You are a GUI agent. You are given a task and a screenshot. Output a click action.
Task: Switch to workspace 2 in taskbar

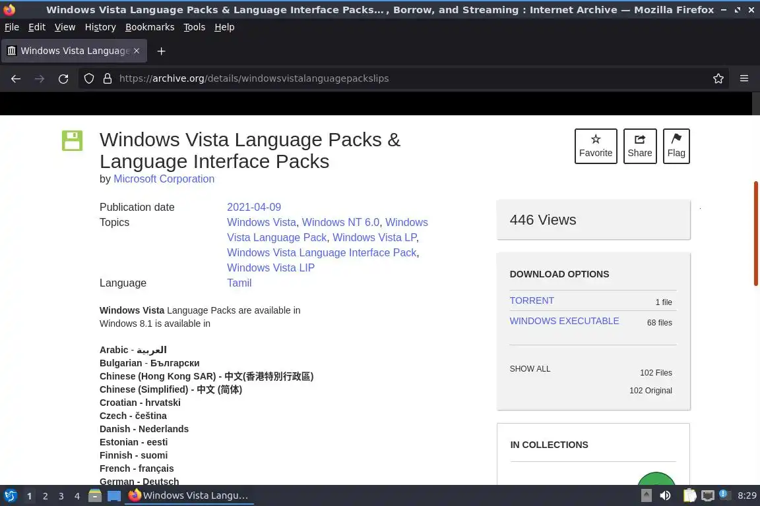[x=45, y=496]
